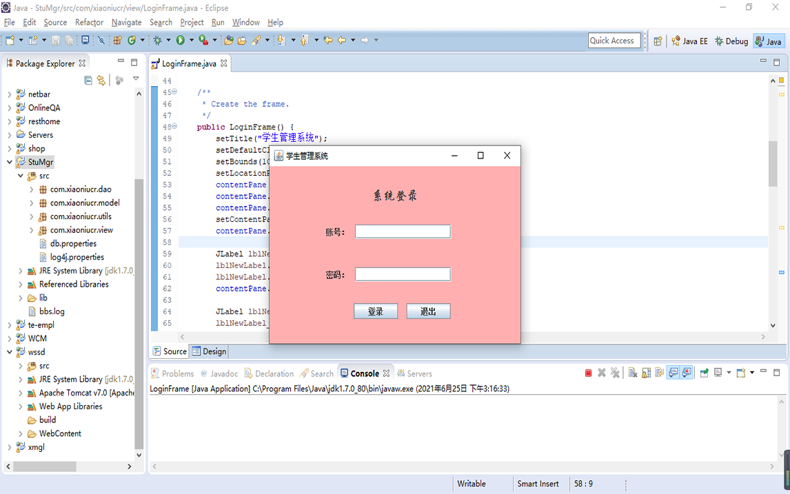The height and width of the screenshot is (494, 790).
Task: Open the Run button dropdown arrow
Action: pyautogui.click(x=192, y=40)
